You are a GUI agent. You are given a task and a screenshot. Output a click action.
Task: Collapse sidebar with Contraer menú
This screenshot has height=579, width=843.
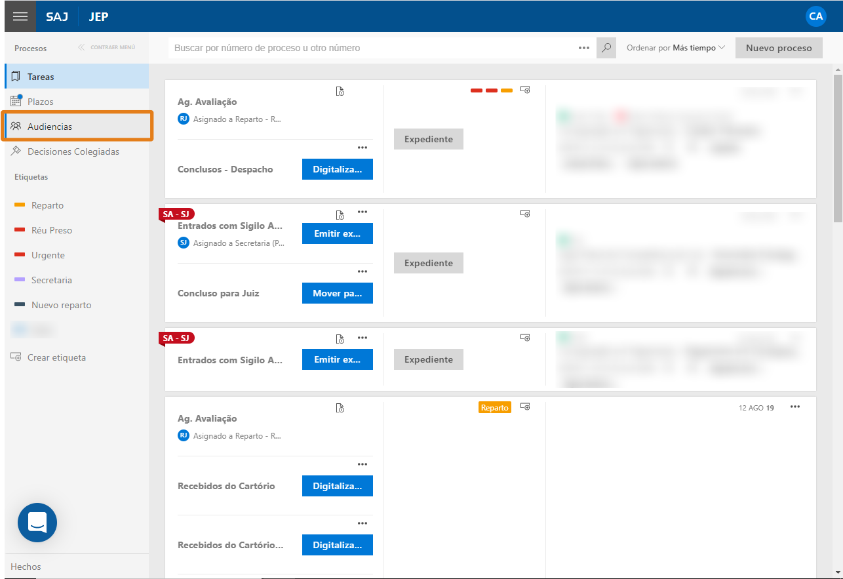pos(106,48)
